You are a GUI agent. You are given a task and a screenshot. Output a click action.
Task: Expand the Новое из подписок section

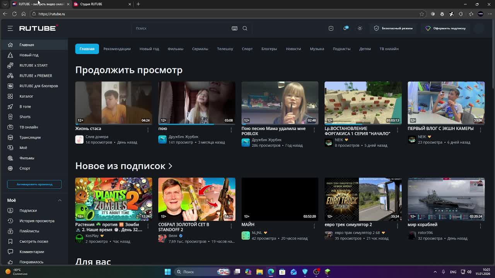[x=170, y=166]
